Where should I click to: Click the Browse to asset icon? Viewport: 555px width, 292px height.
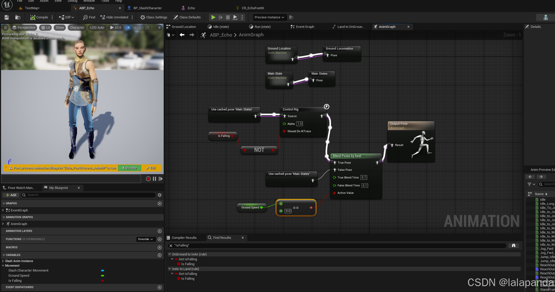18,17
